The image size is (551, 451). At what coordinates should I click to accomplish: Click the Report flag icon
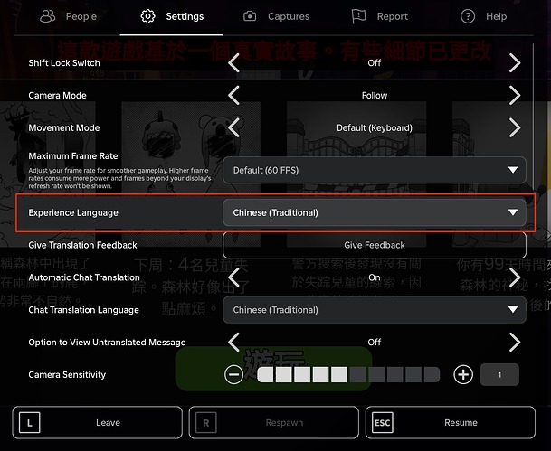click(x=359, y=16)
